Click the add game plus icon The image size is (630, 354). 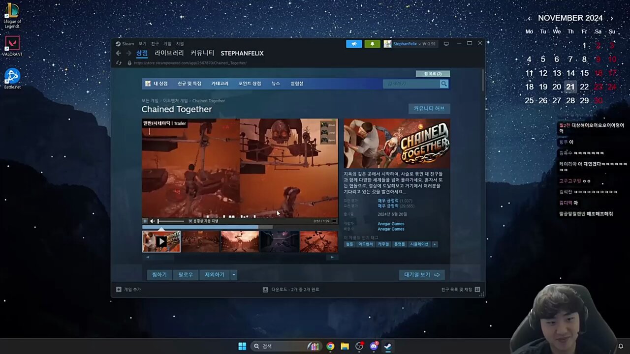click(119, 290)
